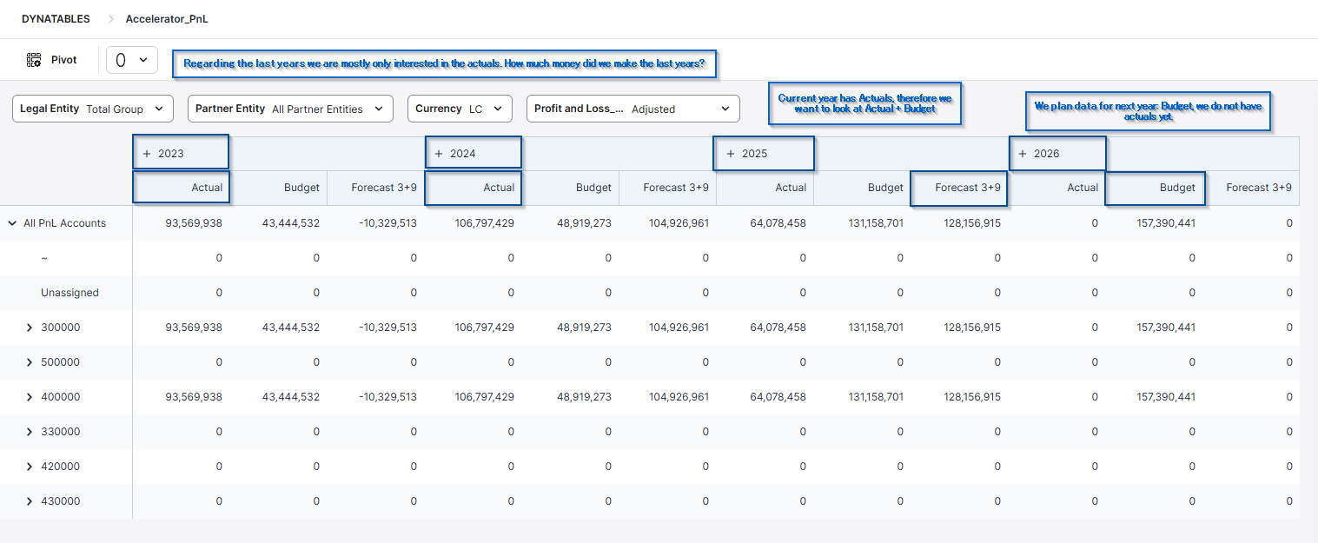Click the Pivot grid icon
Viewport: 1318px width, 543px height.
click(x=34, y=60)
